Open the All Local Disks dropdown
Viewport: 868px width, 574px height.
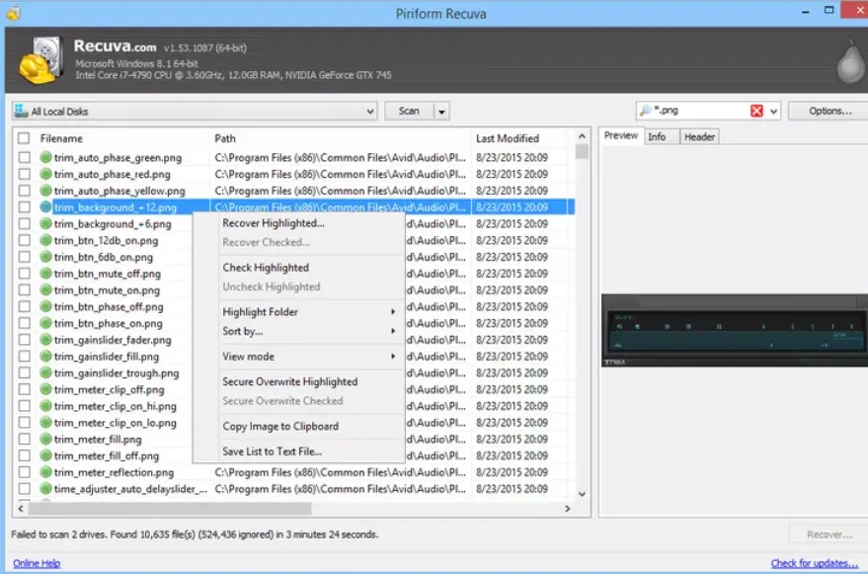[x=369, y=112]
